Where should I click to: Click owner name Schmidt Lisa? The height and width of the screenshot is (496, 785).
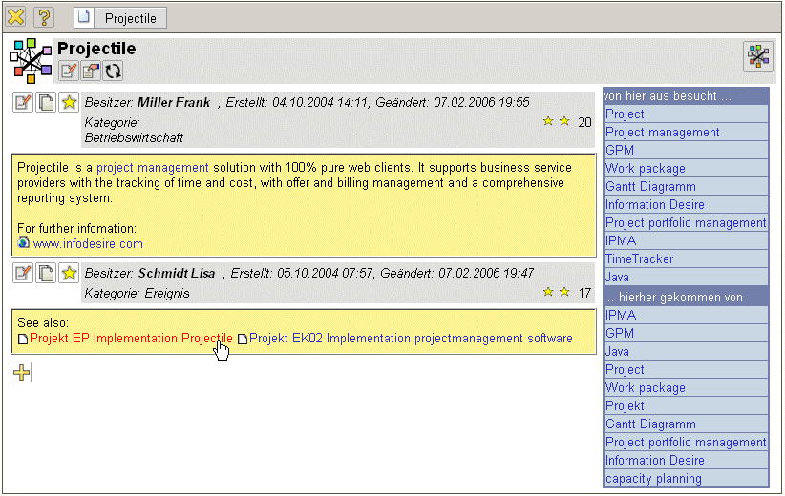(x=177, y=273)
